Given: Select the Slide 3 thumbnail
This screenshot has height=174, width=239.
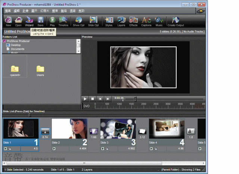Looking at the screenshot, I should 118,129.
